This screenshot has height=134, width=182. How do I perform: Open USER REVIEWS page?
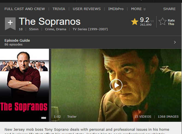87,9
